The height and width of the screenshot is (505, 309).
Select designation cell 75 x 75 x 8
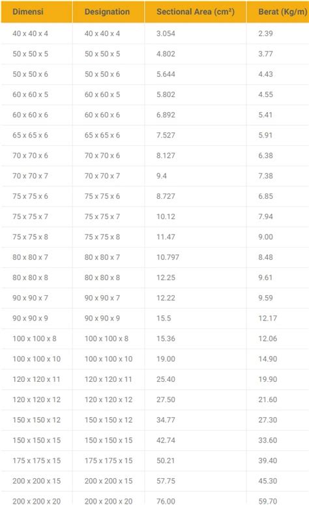point(102,237)
